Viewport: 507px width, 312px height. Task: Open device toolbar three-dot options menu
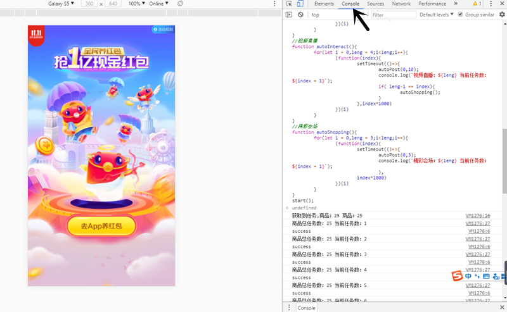pyautogui.click(x=274, y=4)
